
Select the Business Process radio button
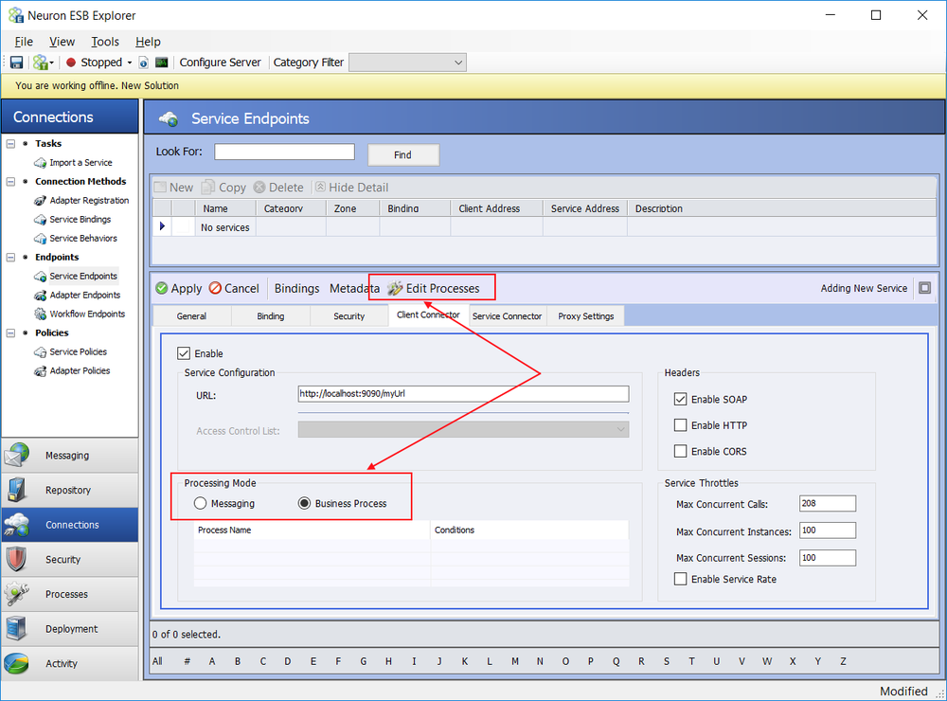304,503
